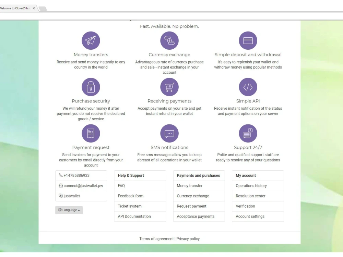Open the Ticket system link
The image size is (343, 257).
point(140,206)
